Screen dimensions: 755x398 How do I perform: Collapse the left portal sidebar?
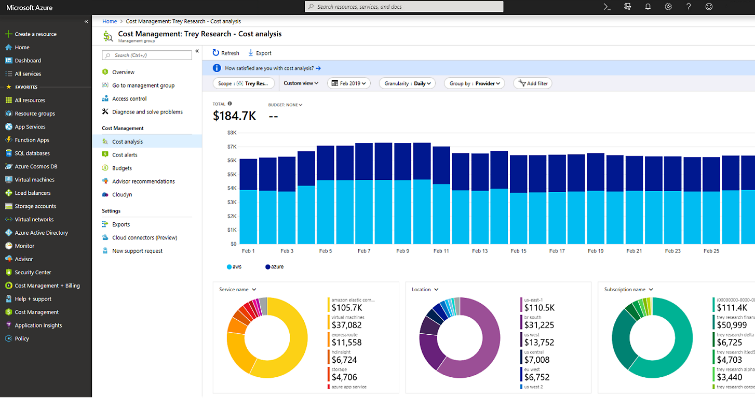click(86, 21)
